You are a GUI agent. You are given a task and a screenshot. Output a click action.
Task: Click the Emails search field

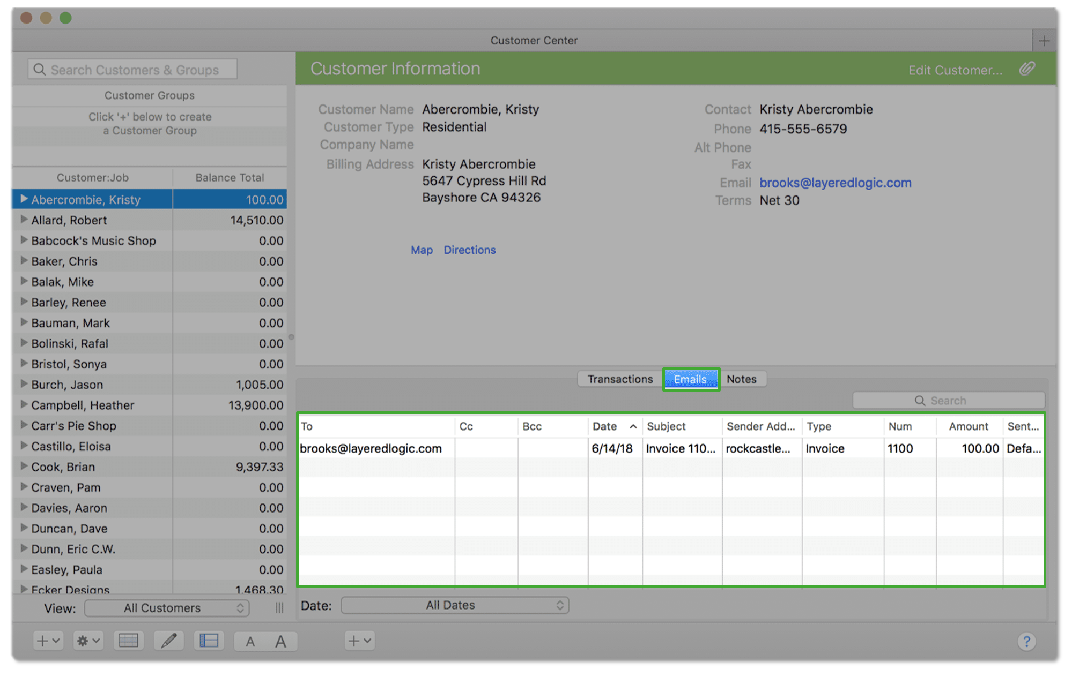click(948, 398)
